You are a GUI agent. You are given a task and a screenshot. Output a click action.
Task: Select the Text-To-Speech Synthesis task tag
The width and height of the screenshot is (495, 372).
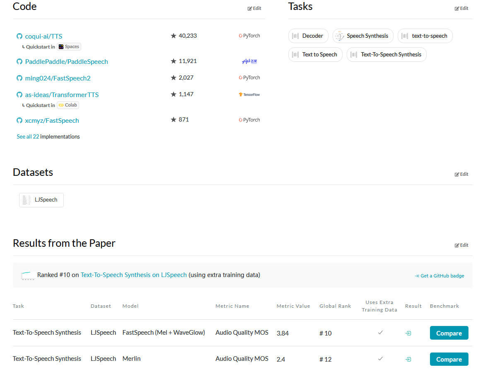point(386,54)
